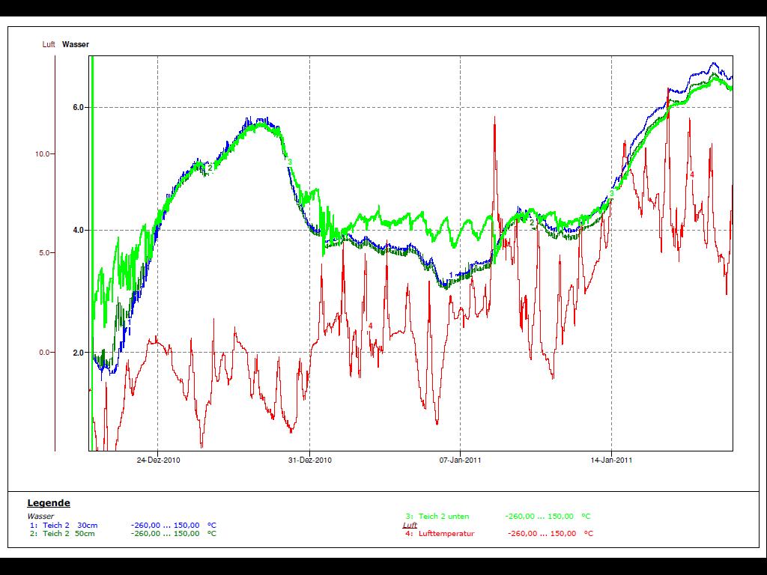Click the Wasser group label in legend
Screen dimensions: 767x575
coord(40,517)
